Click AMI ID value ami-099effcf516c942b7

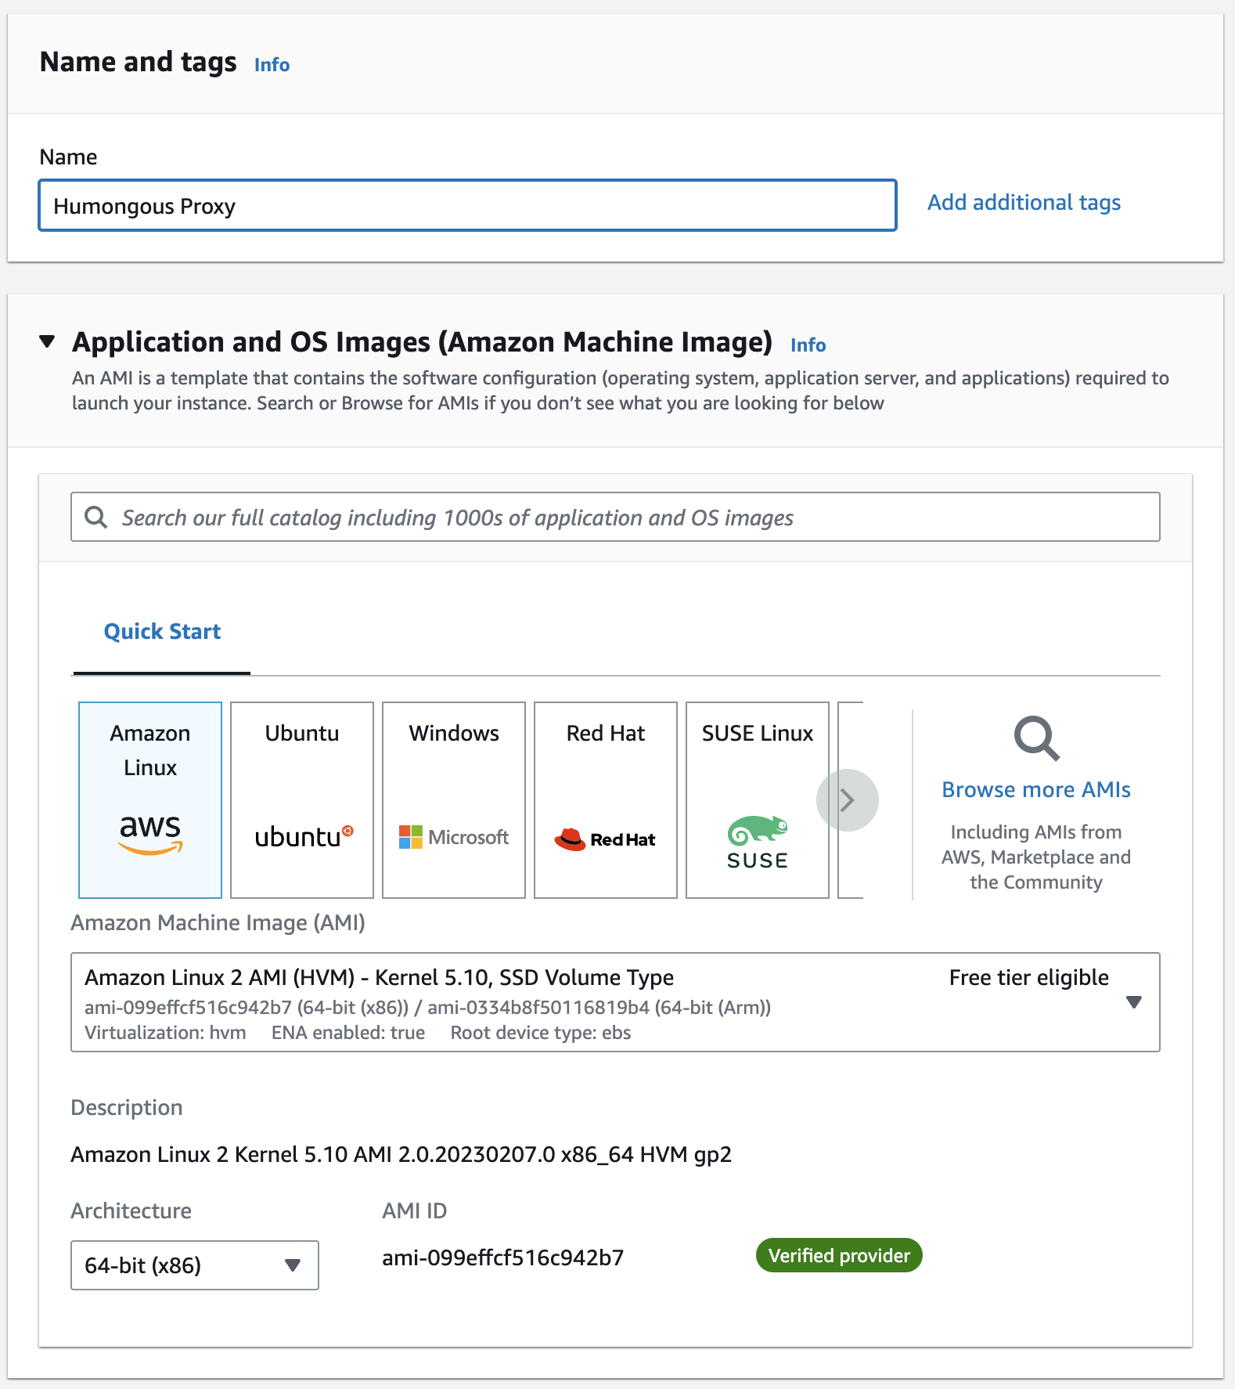[502, 1257]
